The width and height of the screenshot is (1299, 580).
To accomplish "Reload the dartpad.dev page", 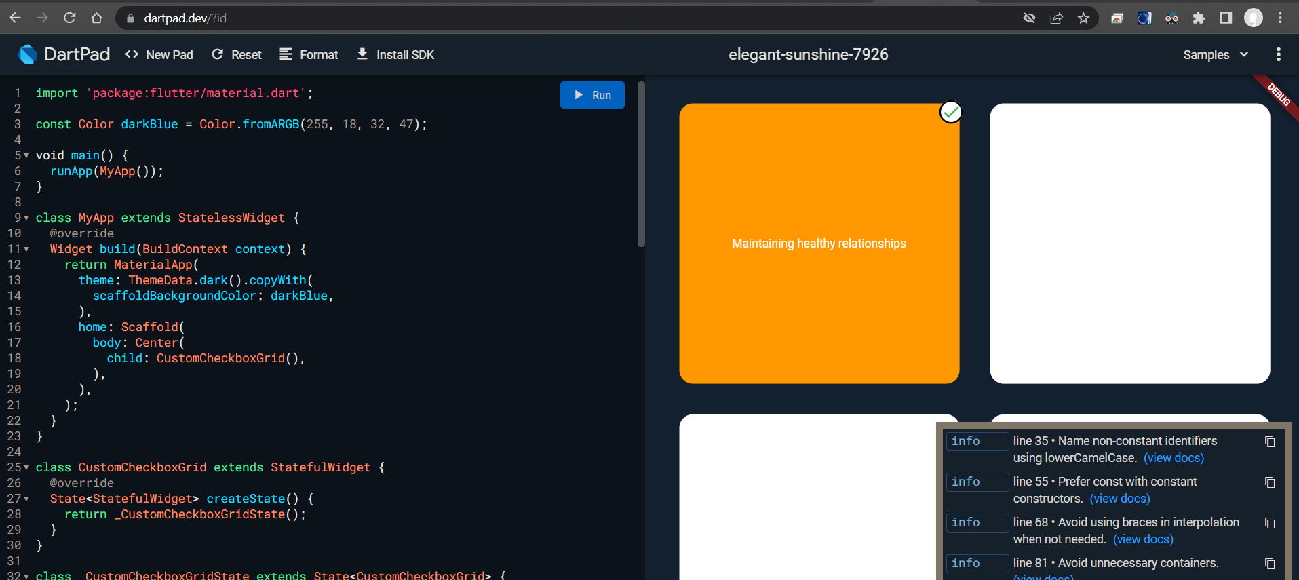I will tap(69, 18).
